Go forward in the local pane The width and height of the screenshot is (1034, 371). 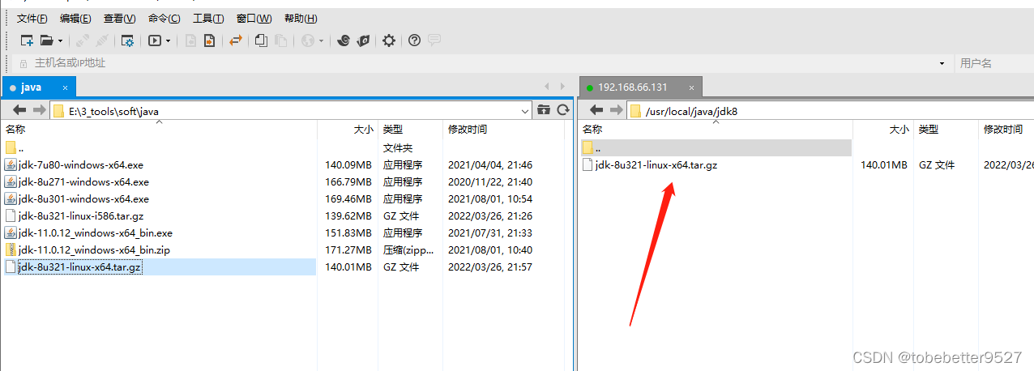point(40,110)
